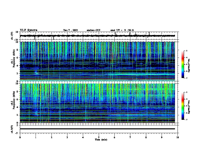Click the '-3' label on upper color scale

tap(186, 51)
